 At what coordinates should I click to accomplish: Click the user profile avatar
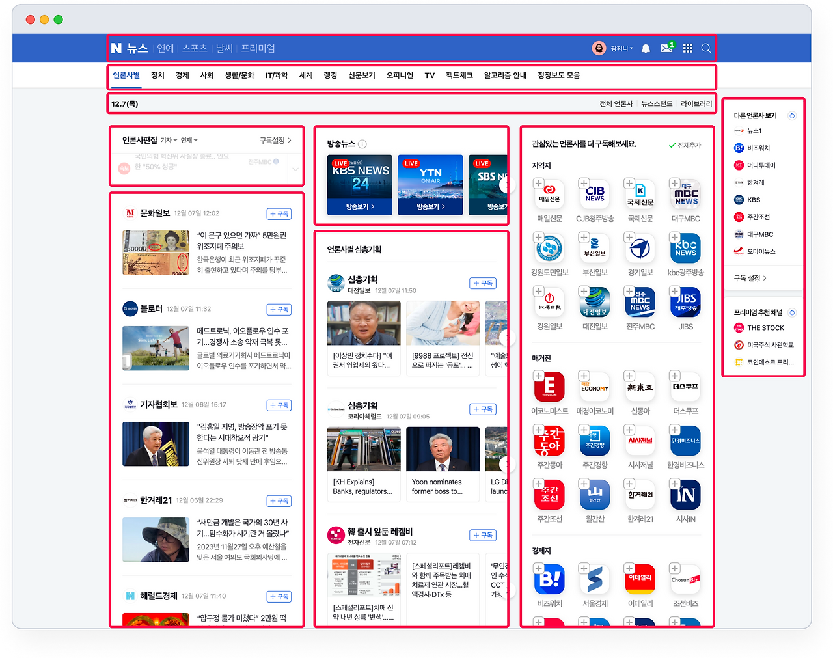(x=599, y=48)
